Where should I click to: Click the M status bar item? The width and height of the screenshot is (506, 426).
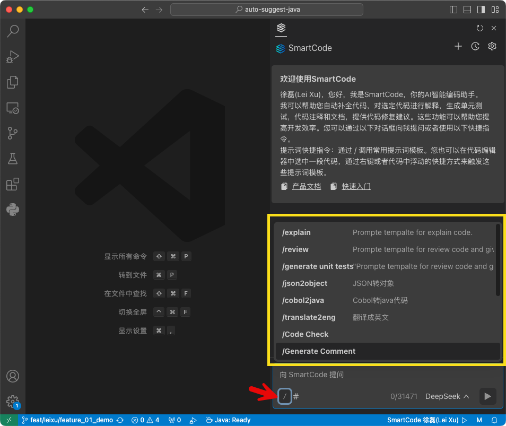click(479, 420)
